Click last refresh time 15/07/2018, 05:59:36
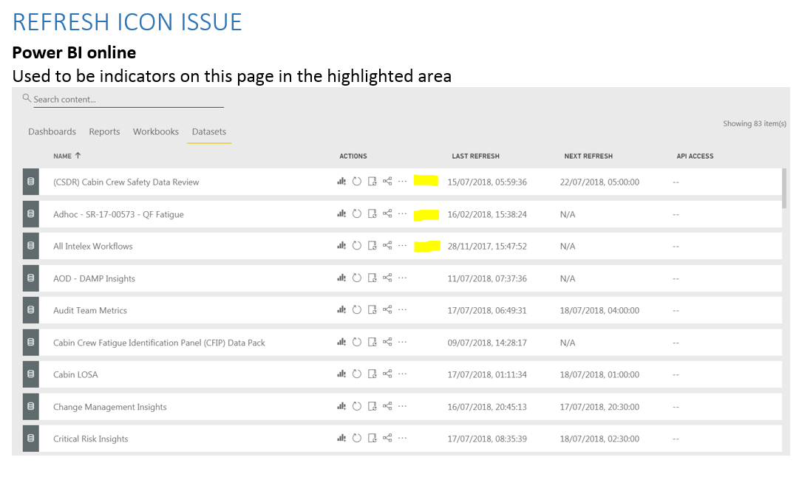Screen dimensions: 799x477 [x=487, y=182]
